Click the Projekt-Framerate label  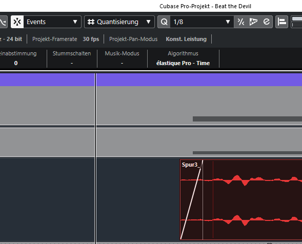point(55,39)
